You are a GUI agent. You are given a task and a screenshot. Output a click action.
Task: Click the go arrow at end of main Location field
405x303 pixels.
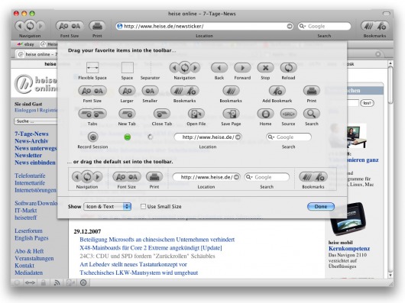pos(290,26)
